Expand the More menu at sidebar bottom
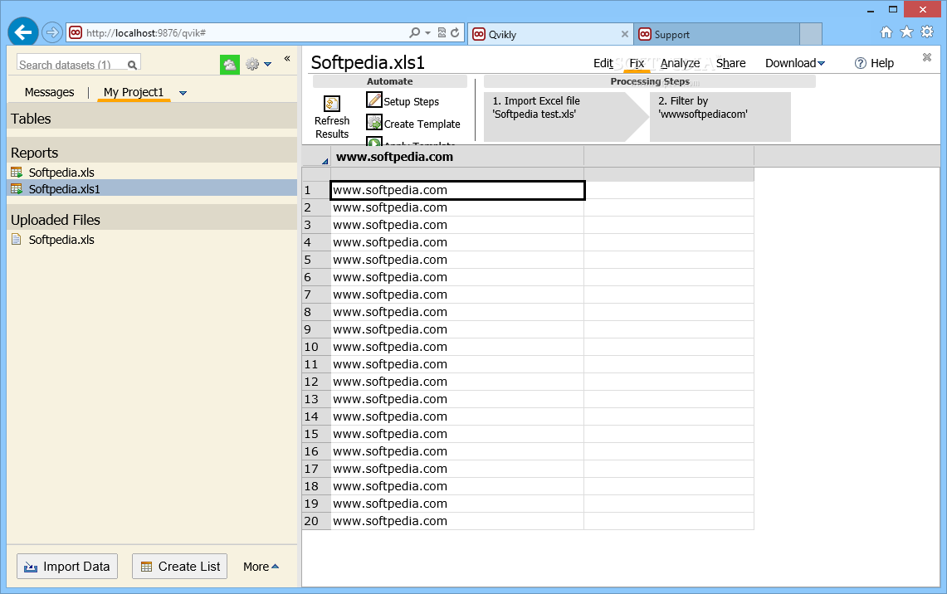 coord(261,567)
